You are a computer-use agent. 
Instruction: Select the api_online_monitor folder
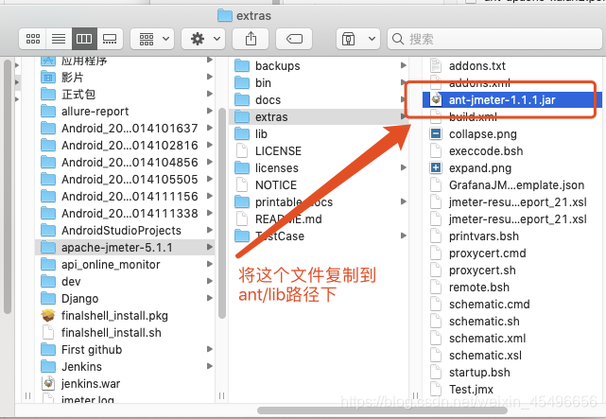click(125, 265)
